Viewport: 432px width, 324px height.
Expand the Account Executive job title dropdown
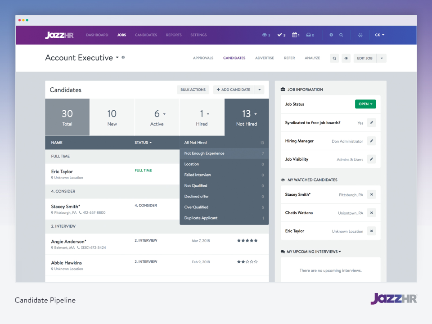point(117,58)
